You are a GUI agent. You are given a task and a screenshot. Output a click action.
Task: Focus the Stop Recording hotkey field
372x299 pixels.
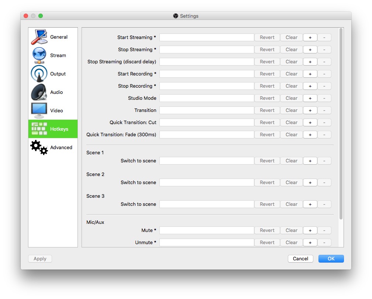coord(207,86)
